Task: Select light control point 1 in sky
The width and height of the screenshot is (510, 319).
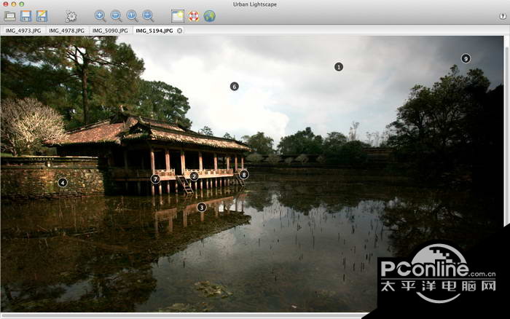Action: click(339, 67)
